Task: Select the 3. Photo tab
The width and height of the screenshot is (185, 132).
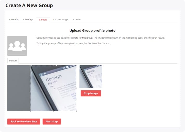Action: pyautogui.click(x=43, y=20)
